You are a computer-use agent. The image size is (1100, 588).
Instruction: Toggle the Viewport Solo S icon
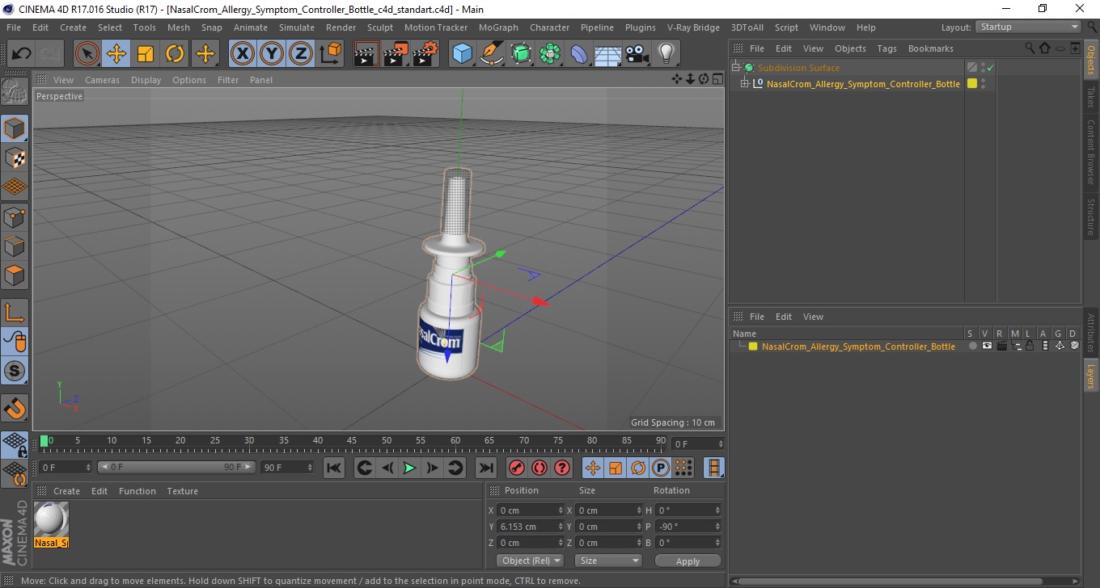tap(15, 371)
